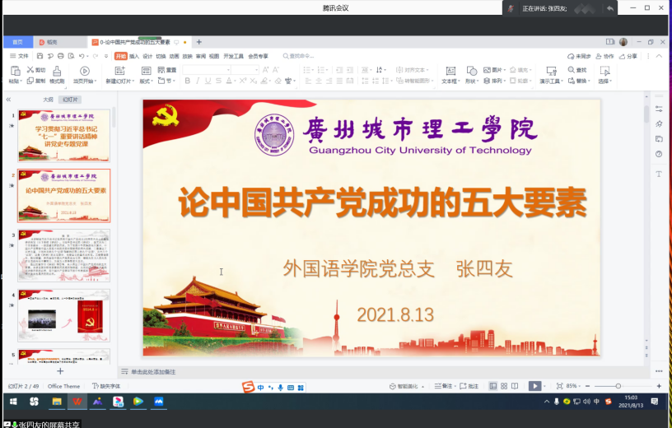Switch to slide sorter view in status bar
Viewport: 672px width, 428px height.
(504, 386)
